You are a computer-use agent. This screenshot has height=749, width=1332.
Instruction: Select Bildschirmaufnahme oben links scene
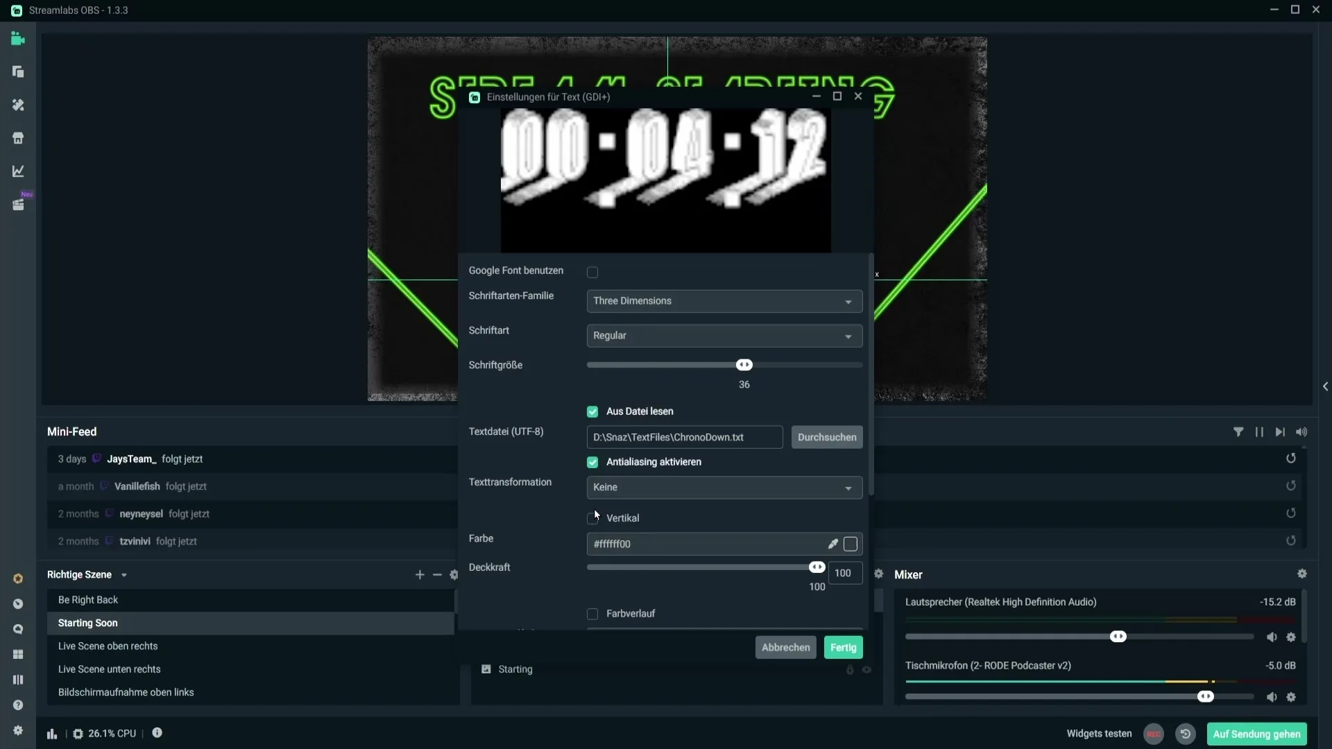pyautogui.click(x=250, y=692)
